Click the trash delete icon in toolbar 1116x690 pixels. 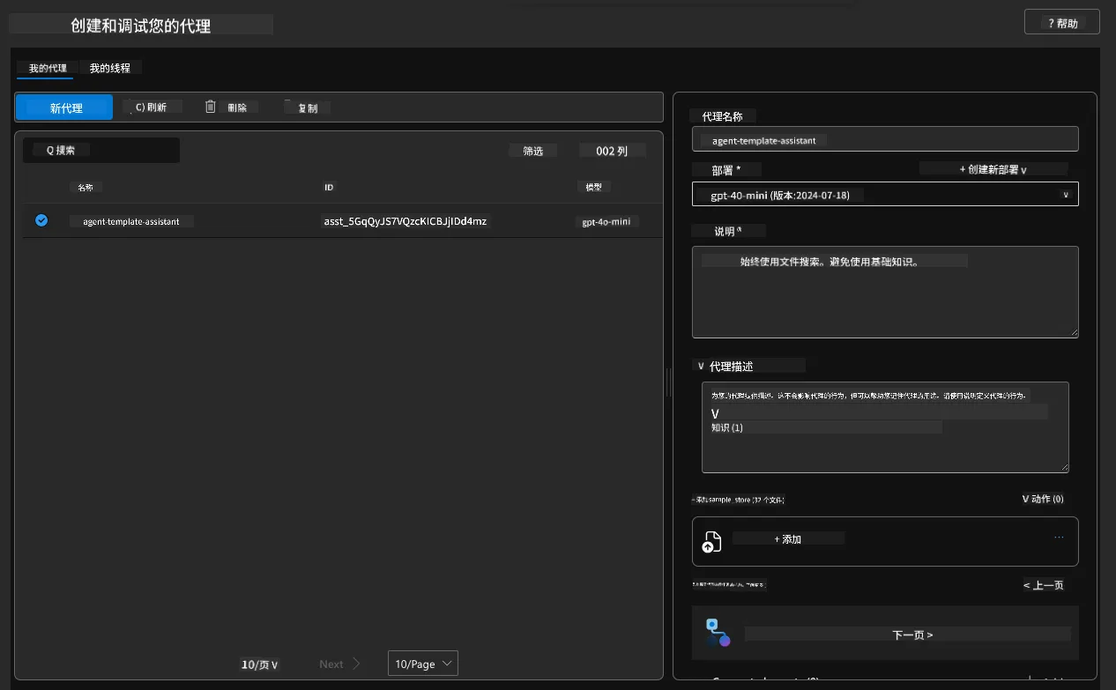(x=211, y=107)
